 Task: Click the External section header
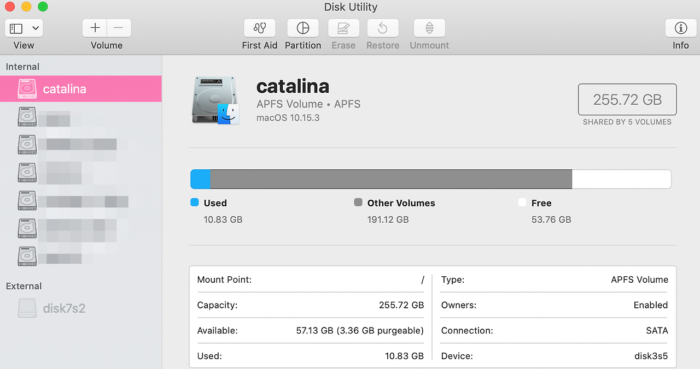[x=24, y=286]
